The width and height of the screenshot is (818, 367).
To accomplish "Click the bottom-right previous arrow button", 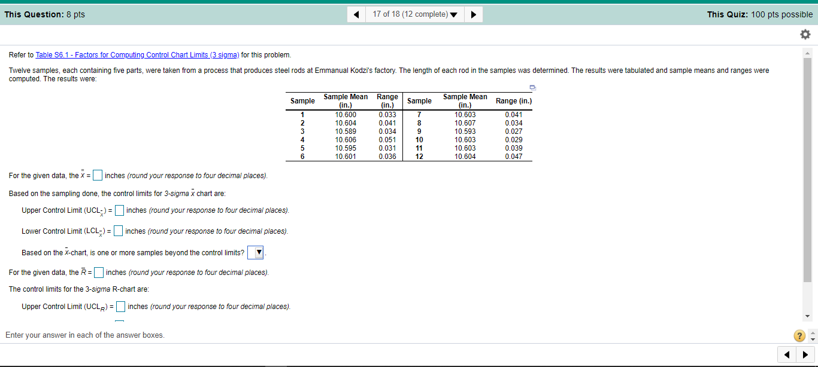I will point(787,356).
